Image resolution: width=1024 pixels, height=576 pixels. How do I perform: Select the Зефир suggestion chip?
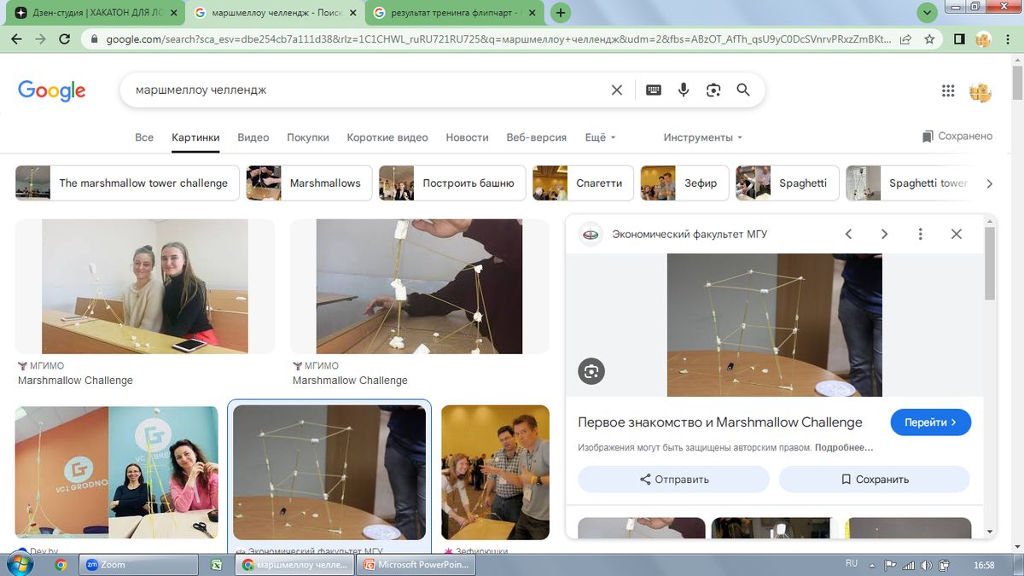pos(684,183)
